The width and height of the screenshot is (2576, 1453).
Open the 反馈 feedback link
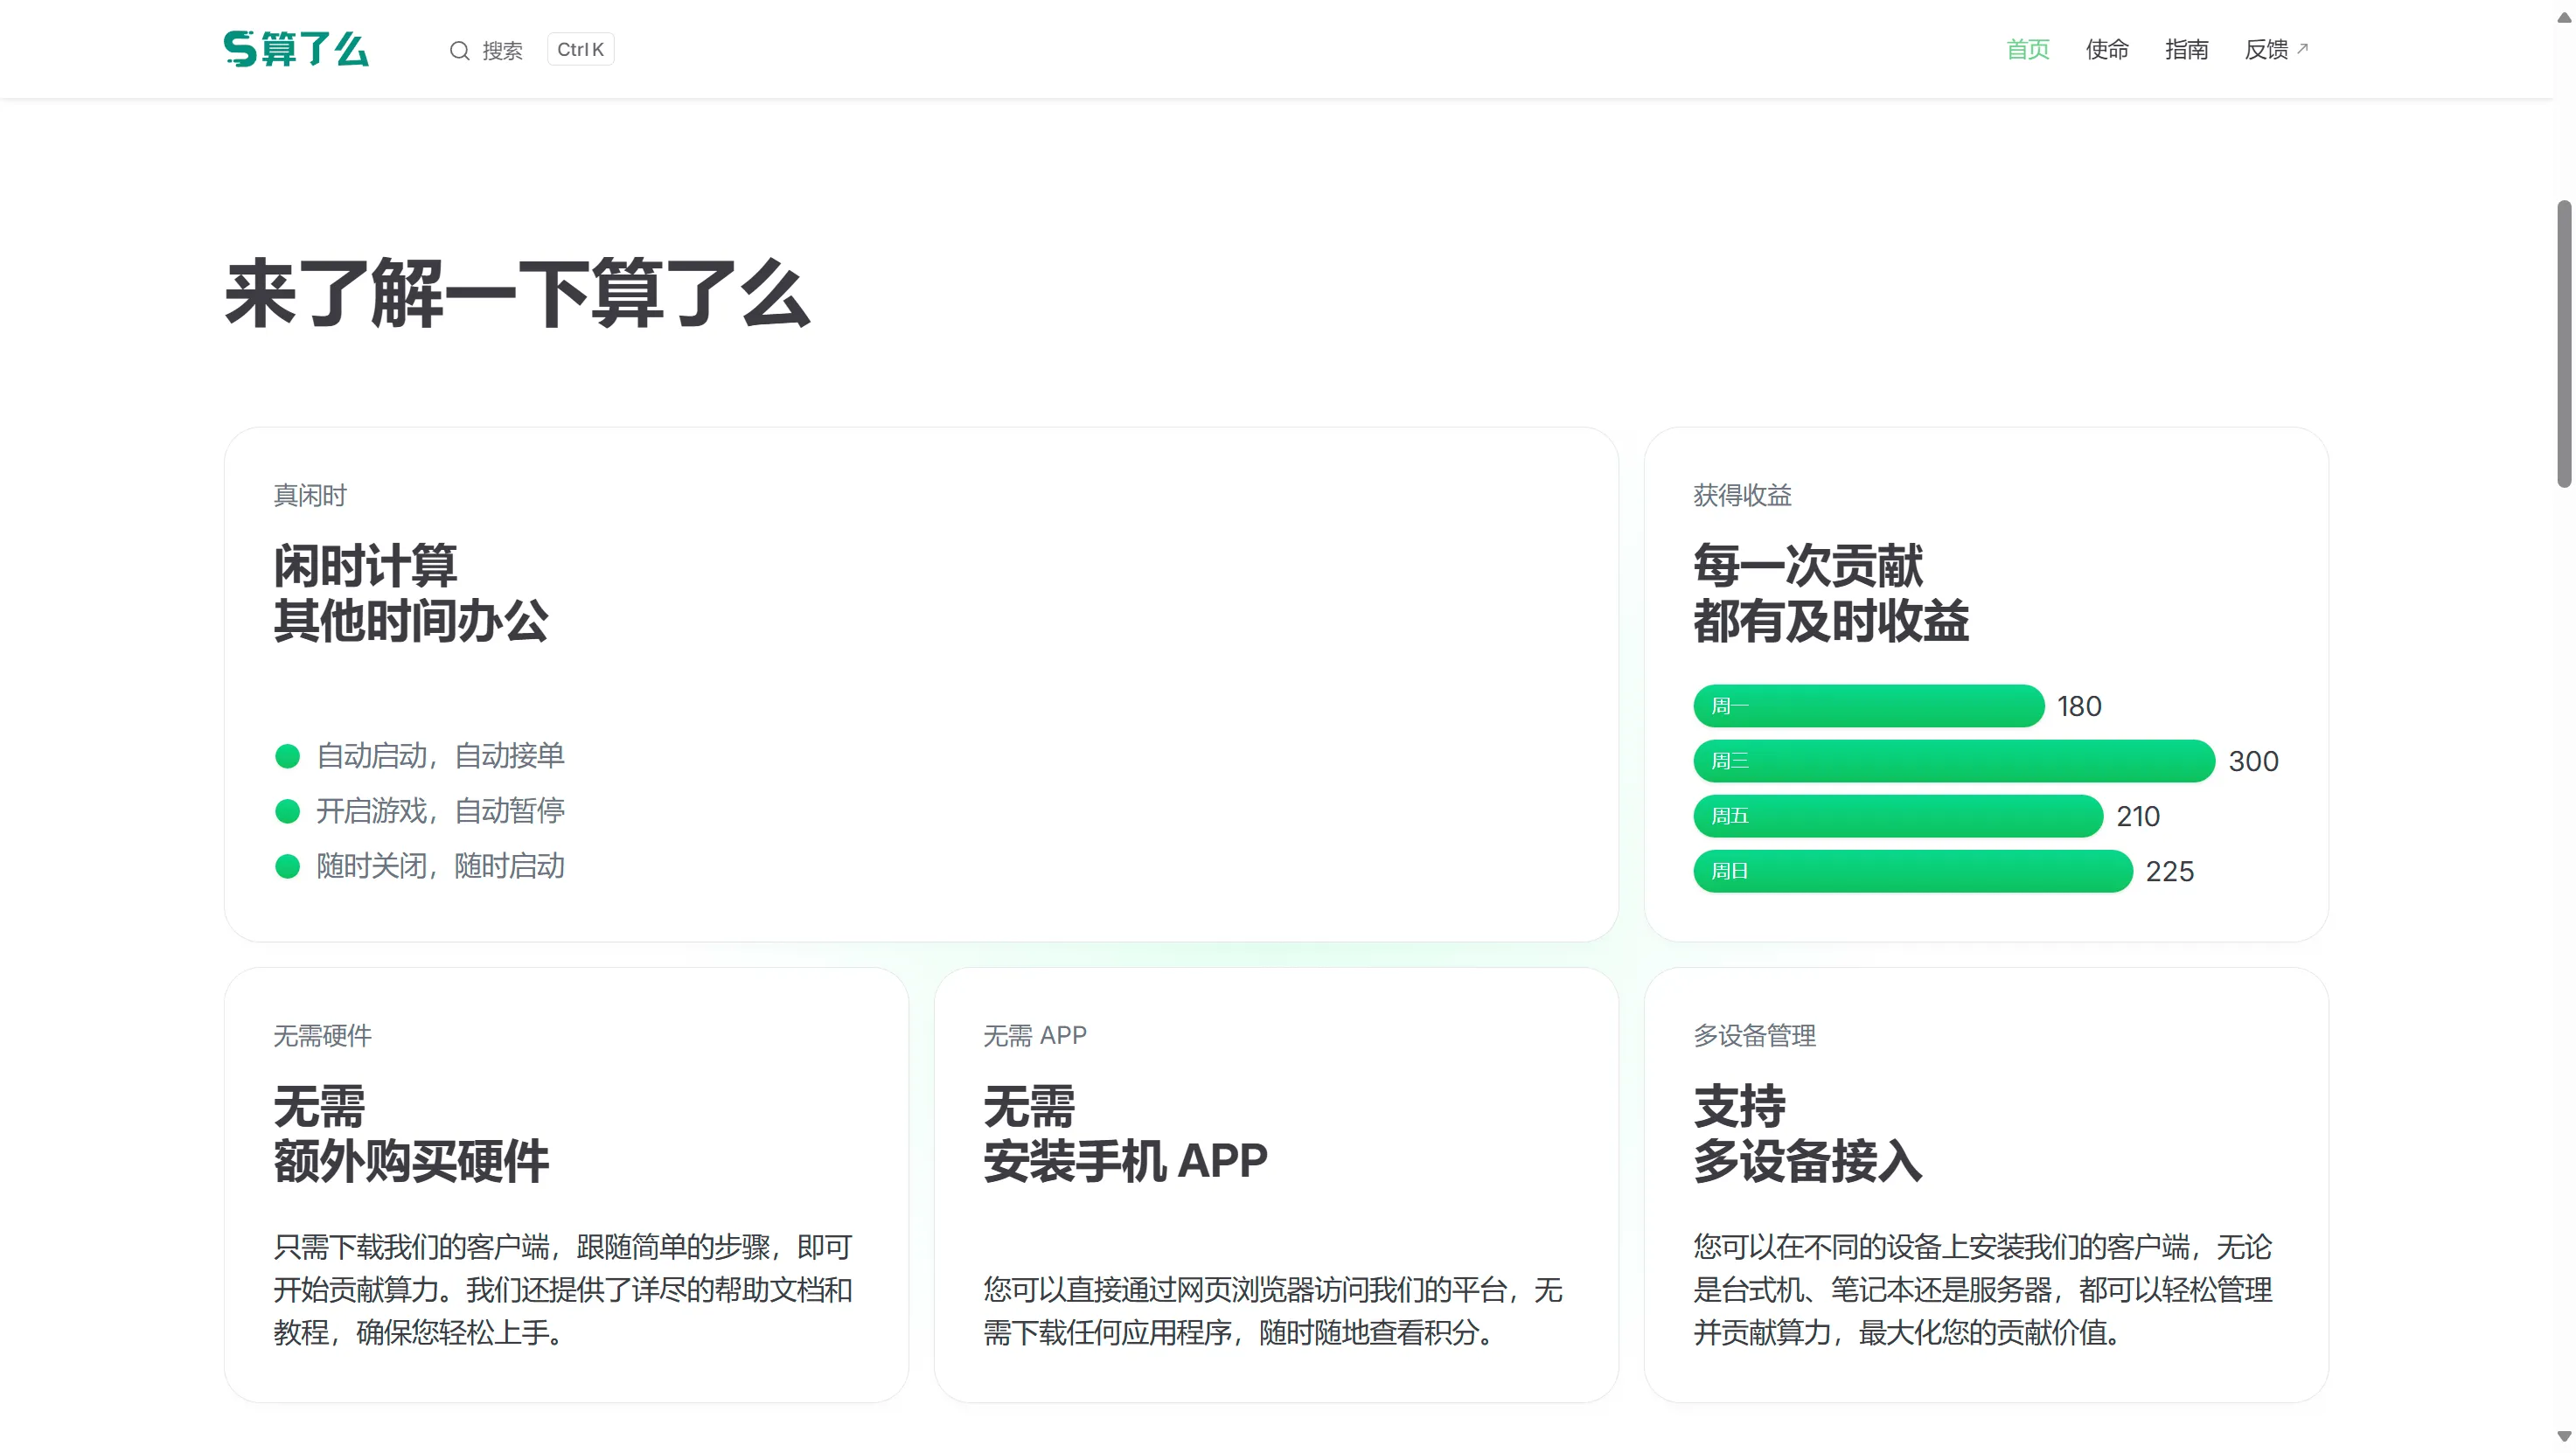tap(2268, 49)
